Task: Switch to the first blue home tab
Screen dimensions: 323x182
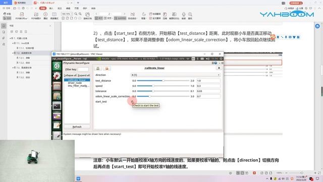Action: (x=6, y=3)
